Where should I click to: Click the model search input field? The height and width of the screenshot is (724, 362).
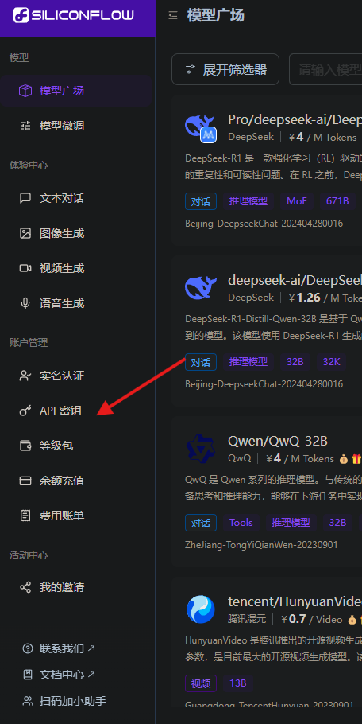(x=325, y=69)
